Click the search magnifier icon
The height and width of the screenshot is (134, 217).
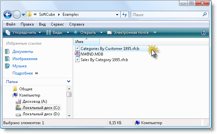[205, 14]
